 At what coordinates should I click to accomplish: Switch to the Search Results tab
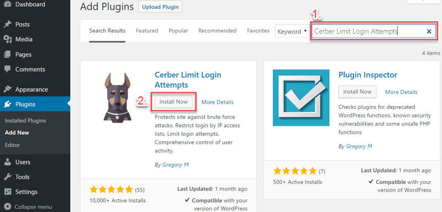[x=107, y=31]
